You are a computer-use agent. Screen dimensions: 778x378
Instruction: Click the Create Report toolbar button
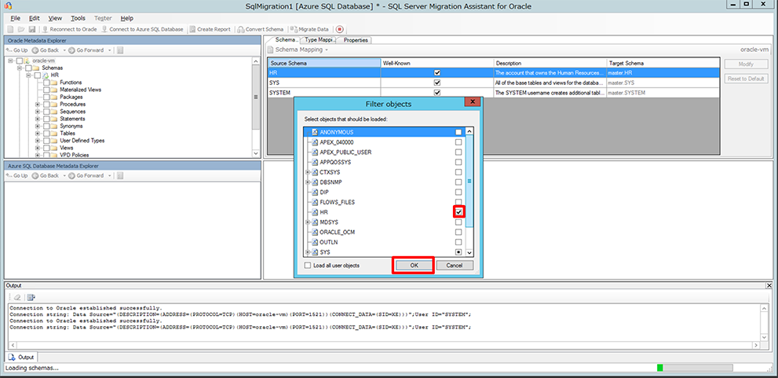(x=210, y=29)
